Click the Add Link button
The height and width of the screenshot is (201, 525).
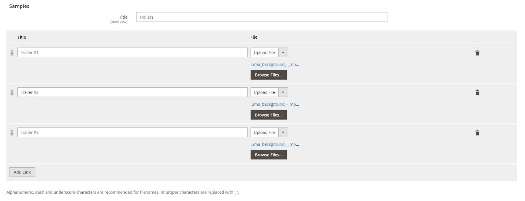click(x=22, y=172)
